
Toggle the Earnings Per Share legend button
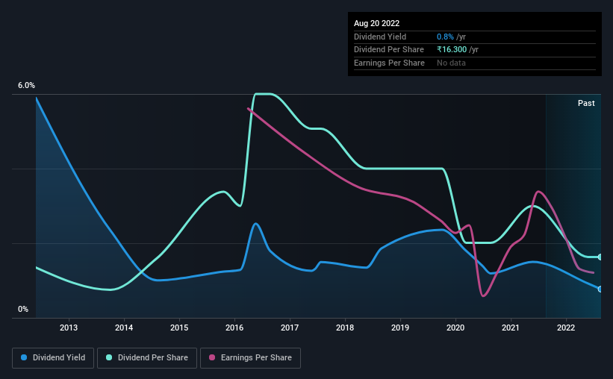251,358
